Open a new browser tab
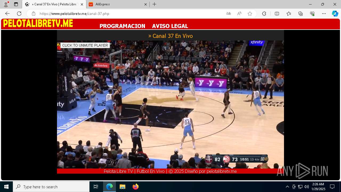 [155, 4]
